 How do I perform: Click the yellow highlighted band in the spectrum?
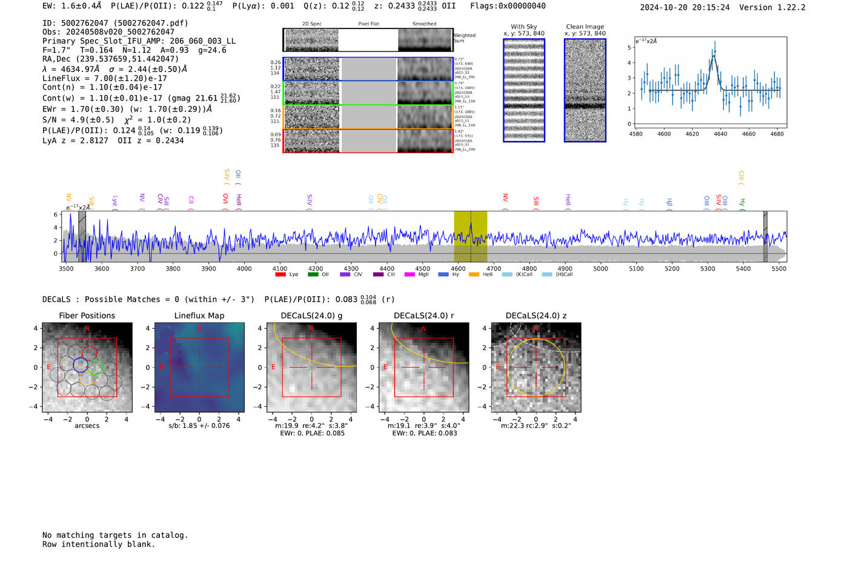pyautogui.click(x=471, y=236)
